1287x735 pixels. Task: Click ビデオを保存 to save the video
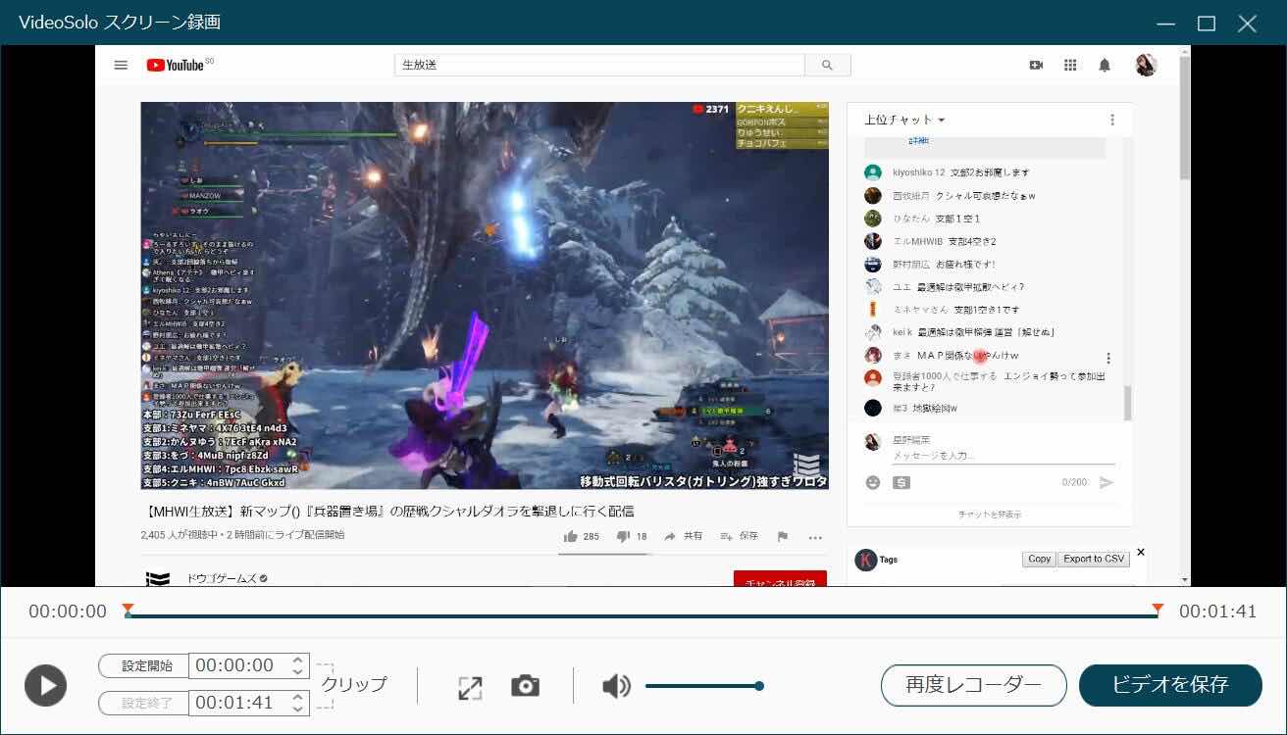click(1169, 685)
